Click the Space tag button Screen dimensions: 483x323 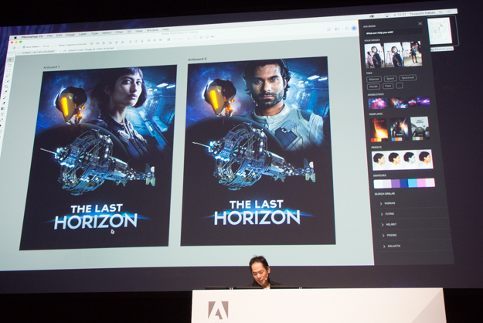pos(391,78)
